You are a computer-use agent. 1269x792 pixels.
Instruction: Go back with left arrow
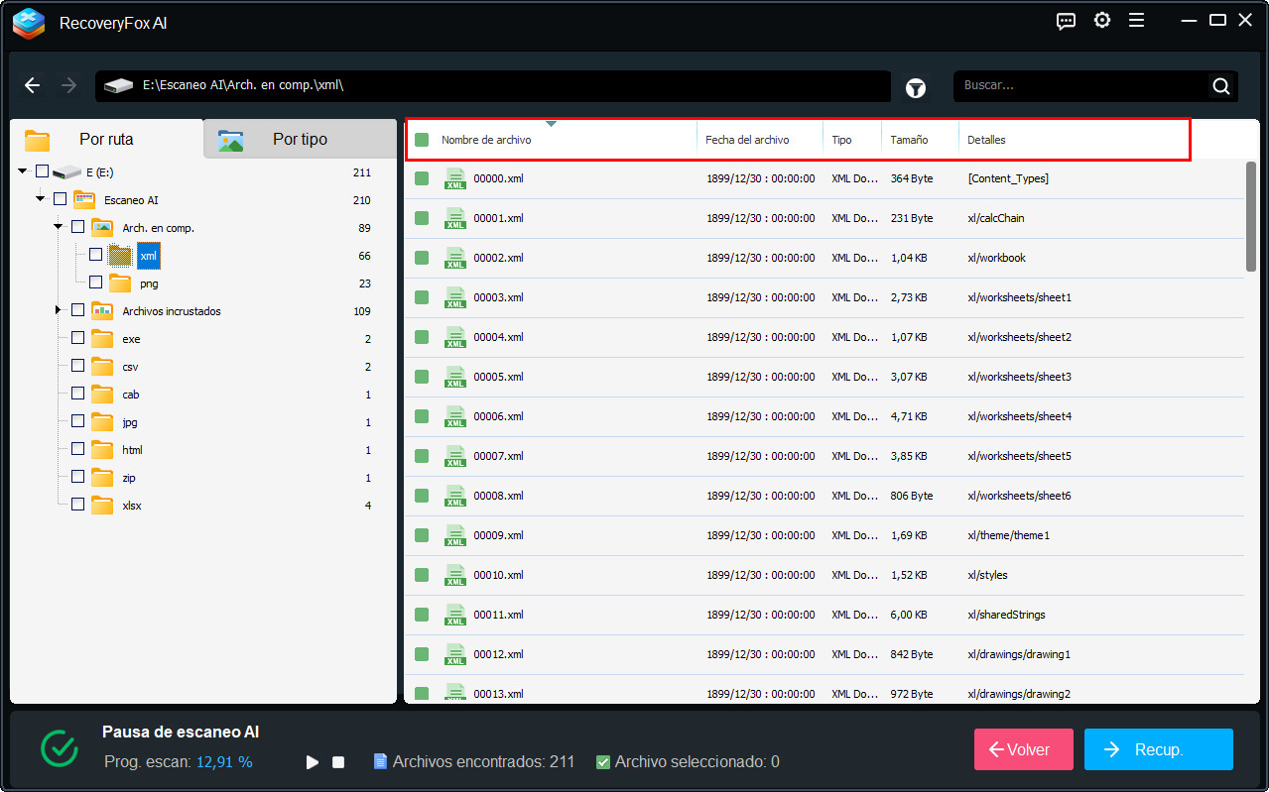(33, 86)
